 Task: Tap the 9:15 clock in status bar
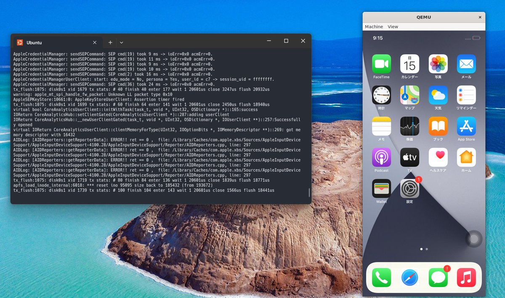tap(378, 38)
